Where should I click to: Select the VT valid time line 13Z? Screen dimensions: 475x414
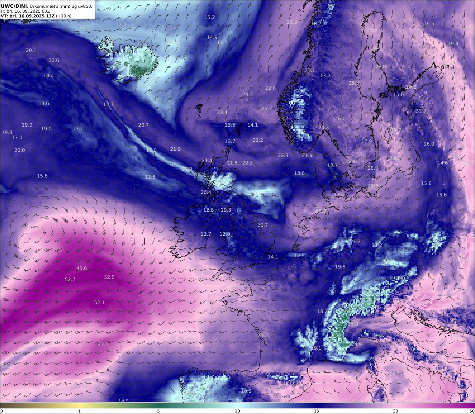pos(36,16)
